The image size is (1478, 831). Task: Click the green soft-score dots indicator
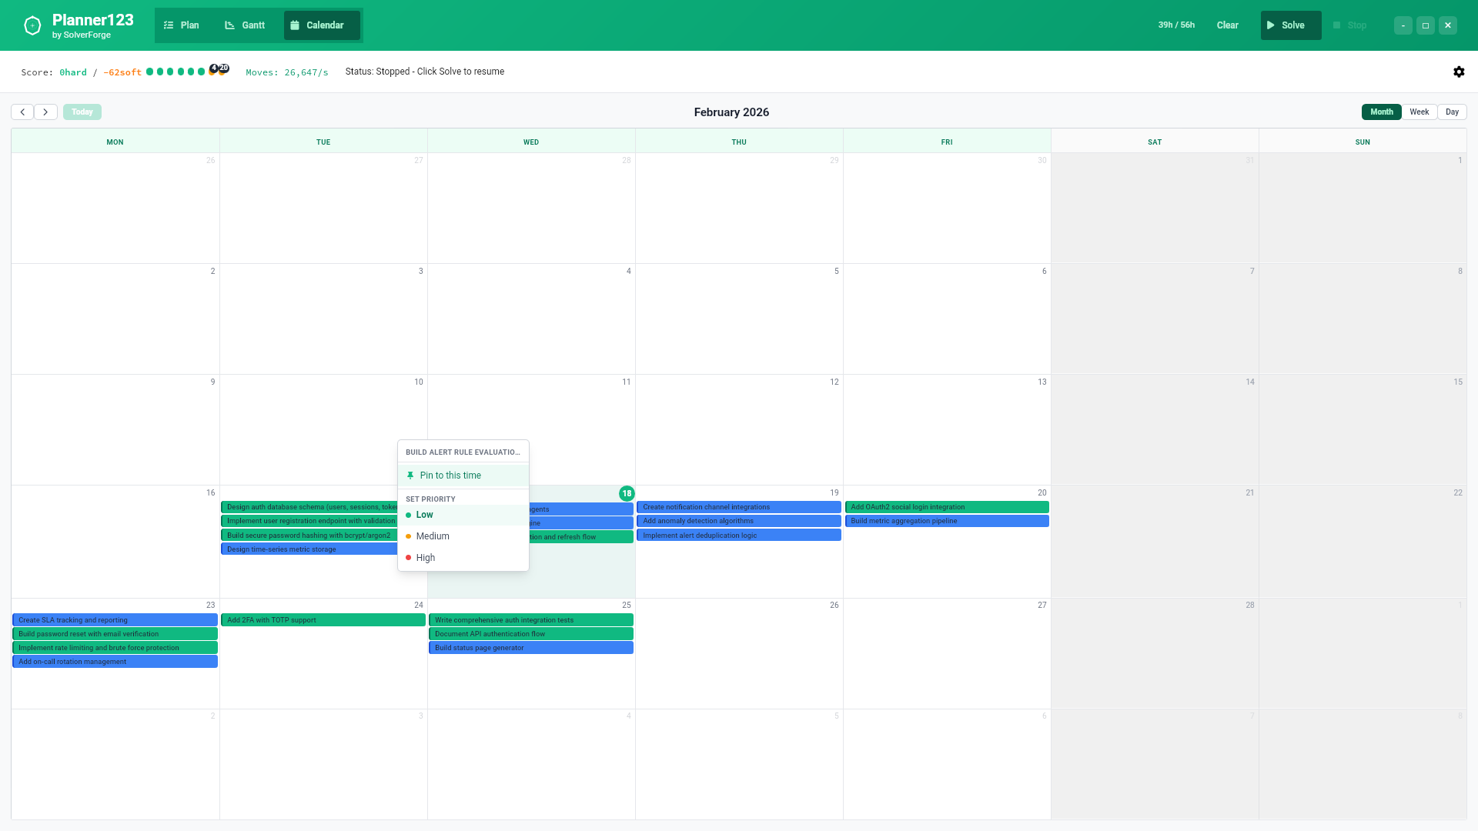pyautogui.click(x=176, y=71)
